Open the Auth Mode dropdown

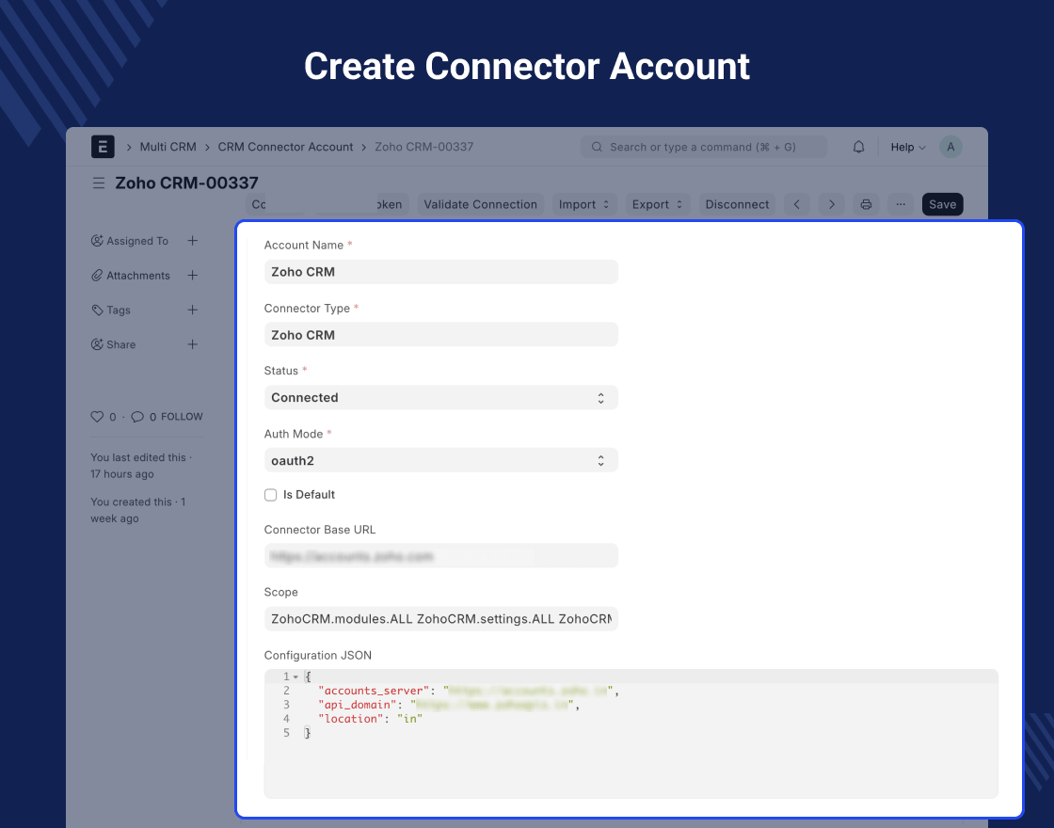coord(440,461)
